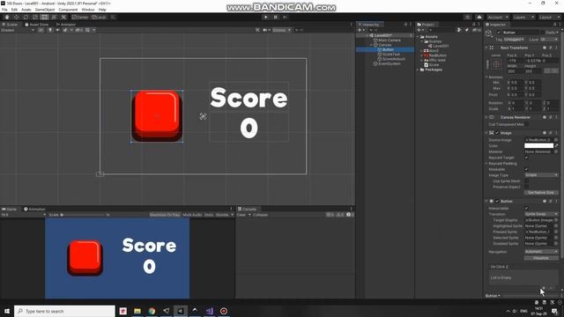Click the Game view Scale slider
564x317 pixels.
pyautogui.click(x=82, y=215)
